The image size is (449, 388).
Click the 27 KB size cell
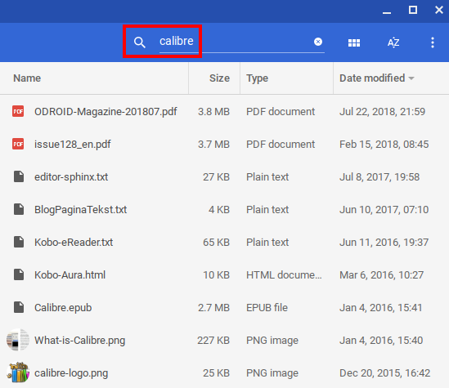216,177
